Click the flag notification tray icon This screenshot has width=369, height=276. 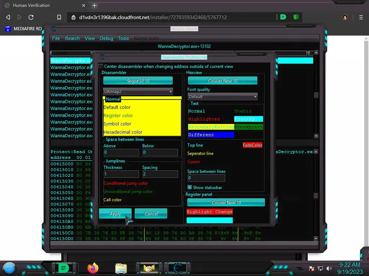(312, 268)
